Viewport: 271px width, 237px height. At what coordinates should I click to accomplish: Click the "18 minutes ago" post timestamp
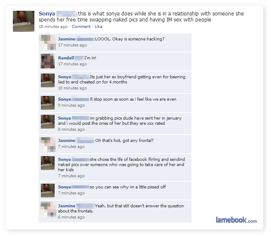click(x=53, y=27)
